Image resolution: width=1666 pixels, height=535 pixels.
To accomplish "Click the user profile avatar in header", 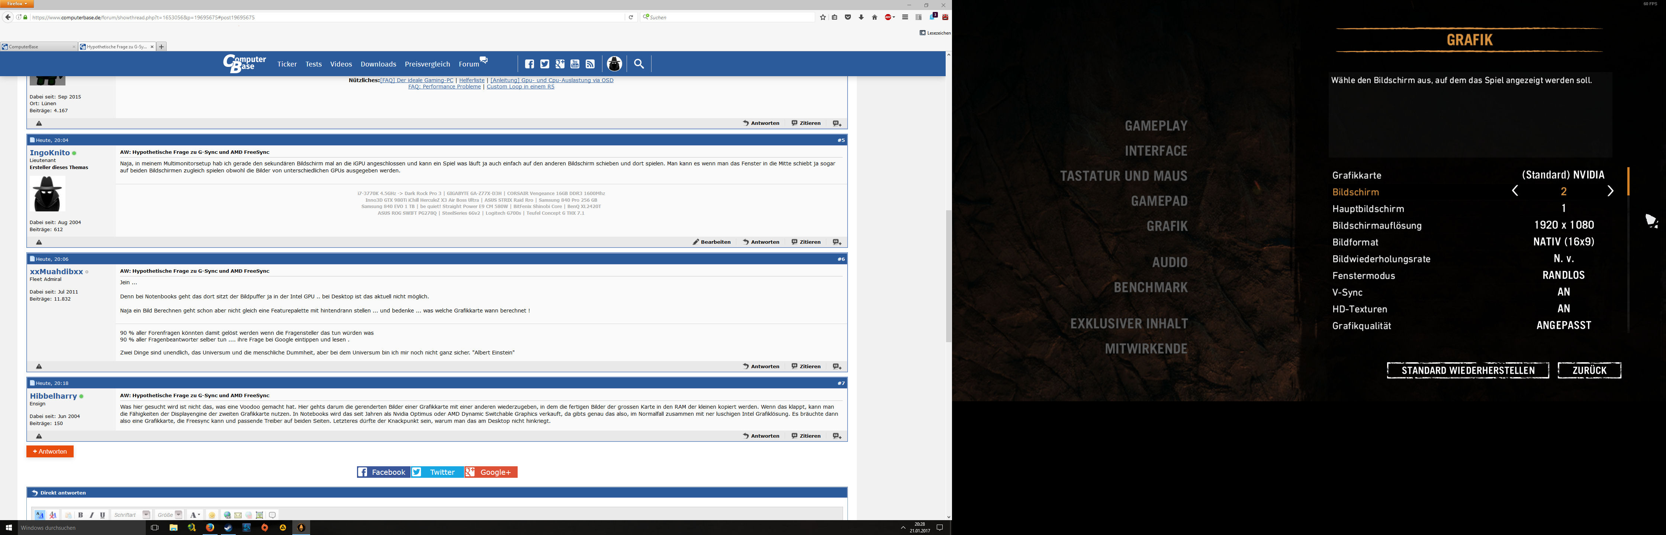I will pos(614,64).
